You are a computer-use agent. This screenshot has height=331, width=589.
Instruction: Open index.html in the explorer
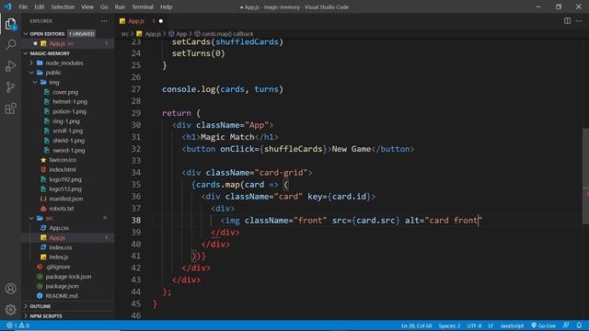tap(67, 169)
